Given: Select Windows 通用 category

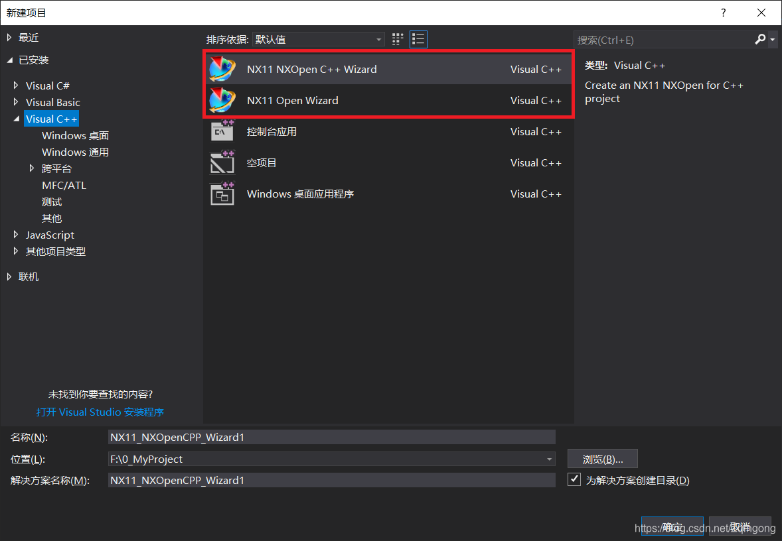Looking at the screenshot, I should coord(75,152).
